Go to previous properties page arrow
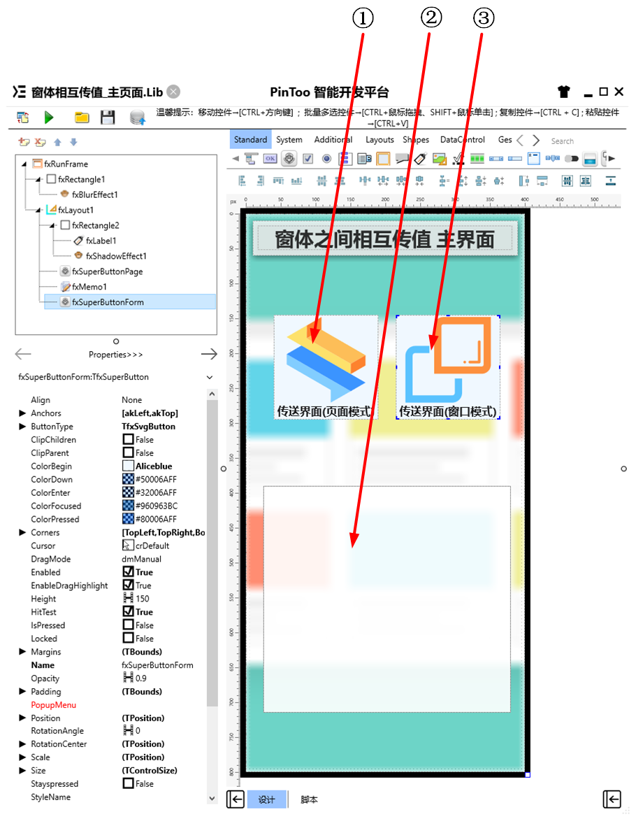Screen dimensions: 636x819 click(23, 354)
